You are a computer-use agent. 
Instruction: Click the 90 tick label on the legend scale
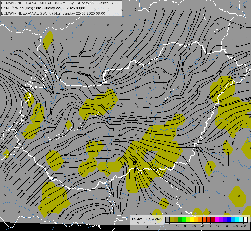click(x=210, y=226)
